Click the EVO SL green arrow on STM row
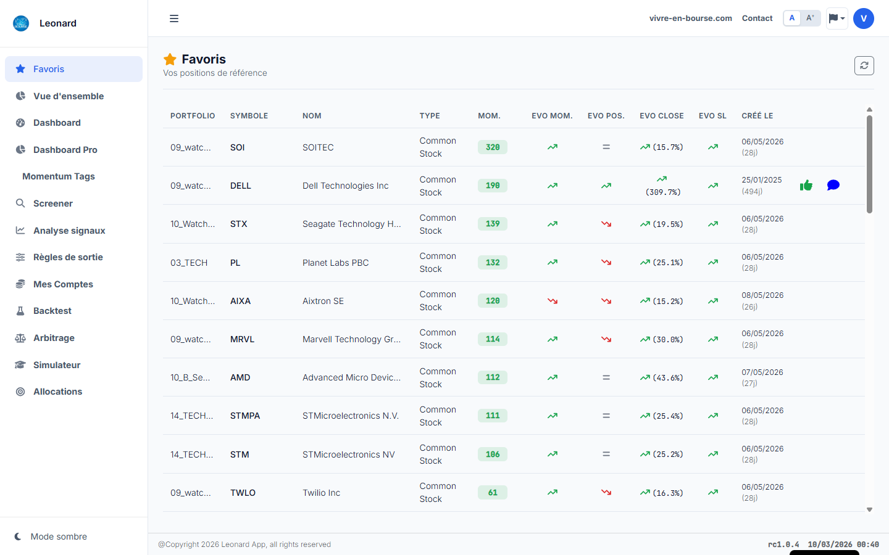 pyautogui.click(x=713, y=454)
